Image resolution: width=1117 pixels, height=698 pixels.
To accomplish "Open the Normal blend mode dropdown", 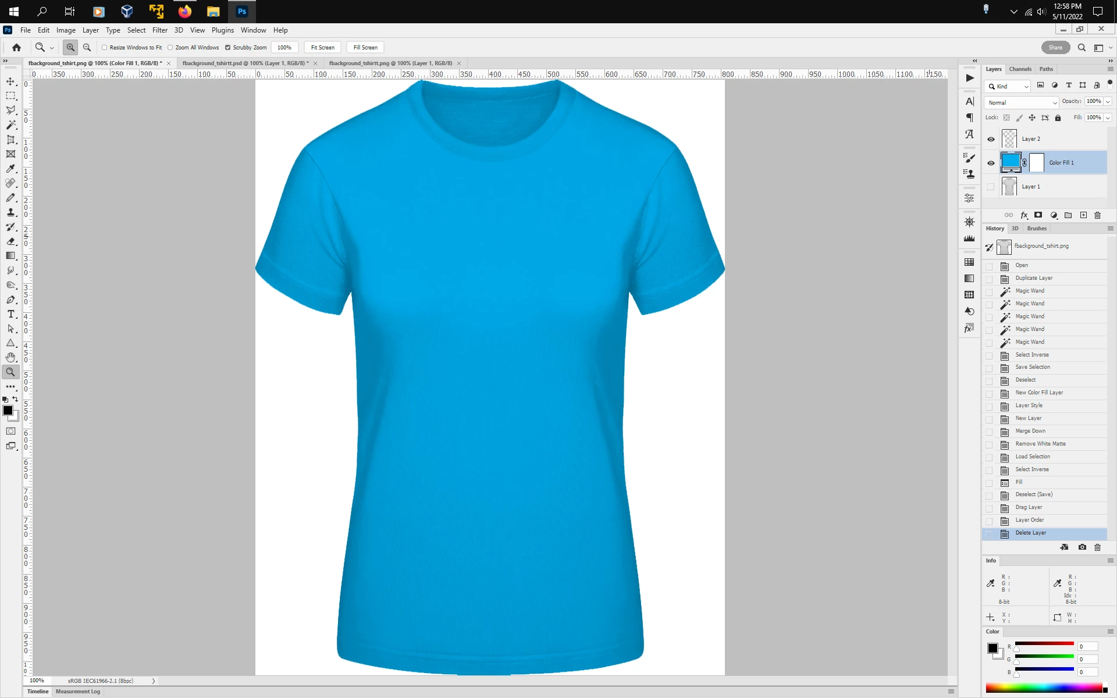I will (1022, 102).
